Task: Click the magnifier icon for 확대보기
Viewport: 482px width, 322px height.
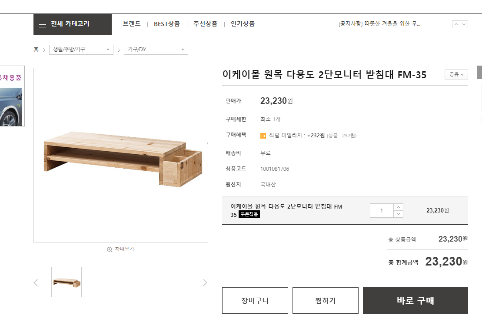Action: pyautogui.click(x=110, y=249)
